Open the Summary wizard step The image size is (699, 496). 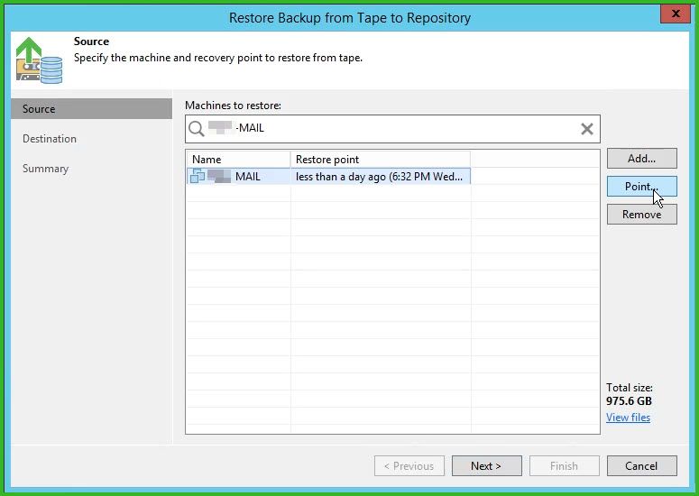click(45, 169)
